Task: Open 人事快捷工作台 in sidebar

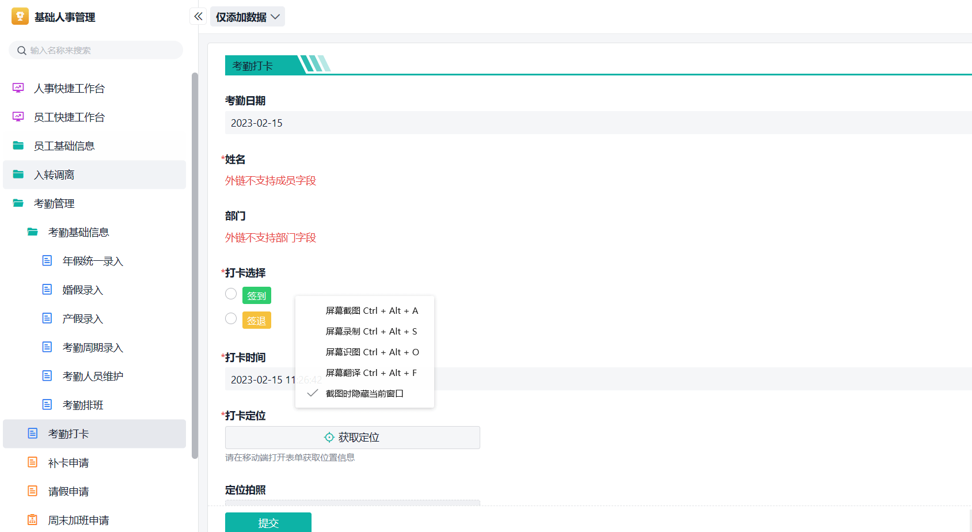Action: click(x=94, y=88)
